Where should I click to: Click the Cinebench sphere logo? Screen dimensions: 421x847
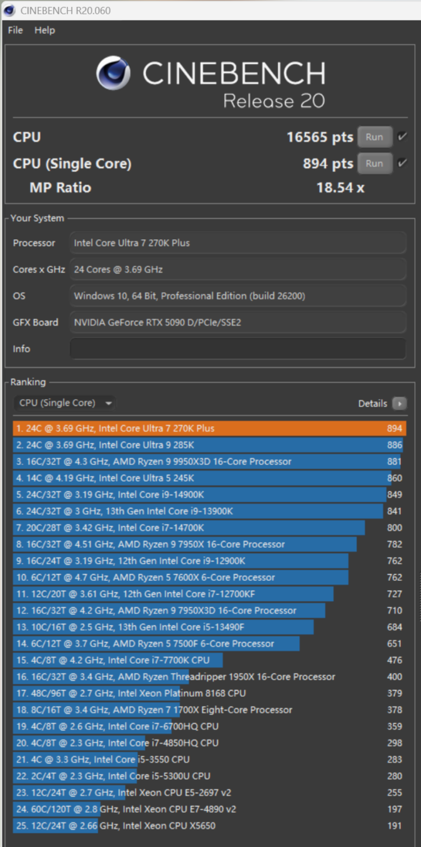[113, 74]
